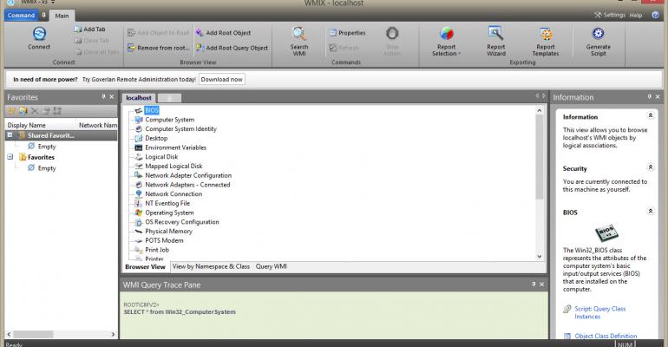Click Add Root Query Object
Screen dimensions: 668x347
coord(232,48)
